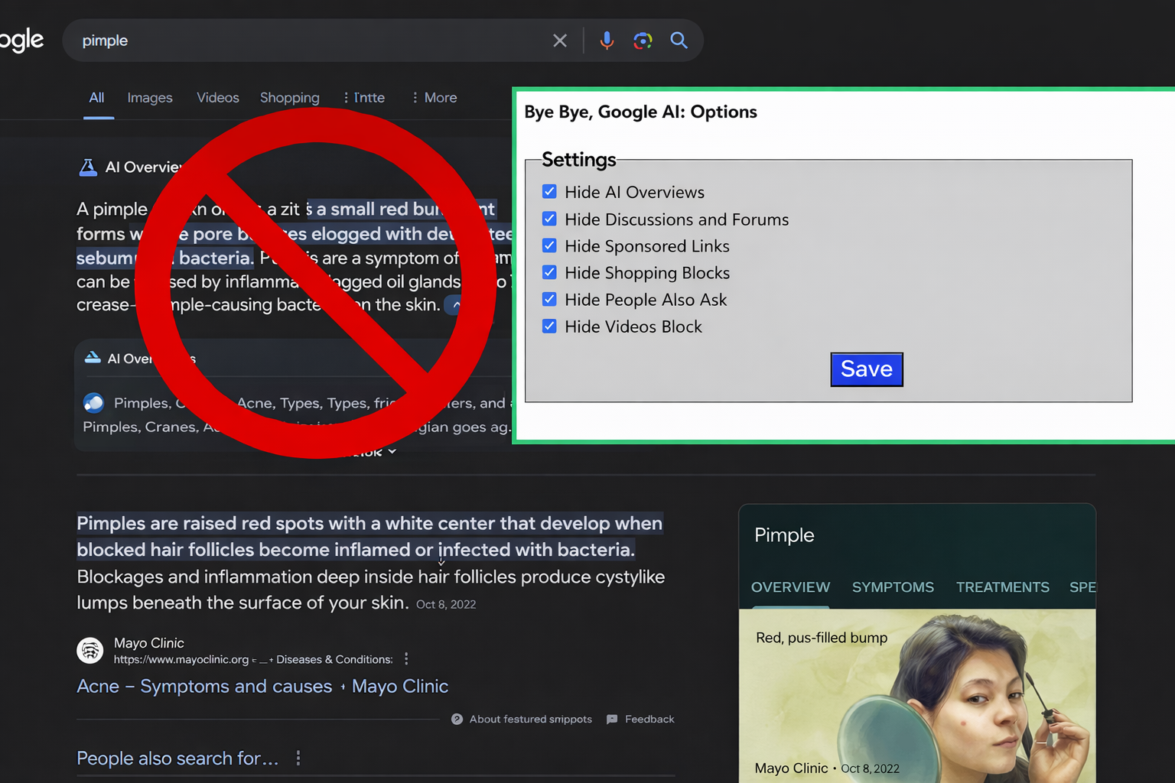Clear the search box with the X icon
Image resolution: width=1175 pixels, height=783 pixels.
coord(560,41)
